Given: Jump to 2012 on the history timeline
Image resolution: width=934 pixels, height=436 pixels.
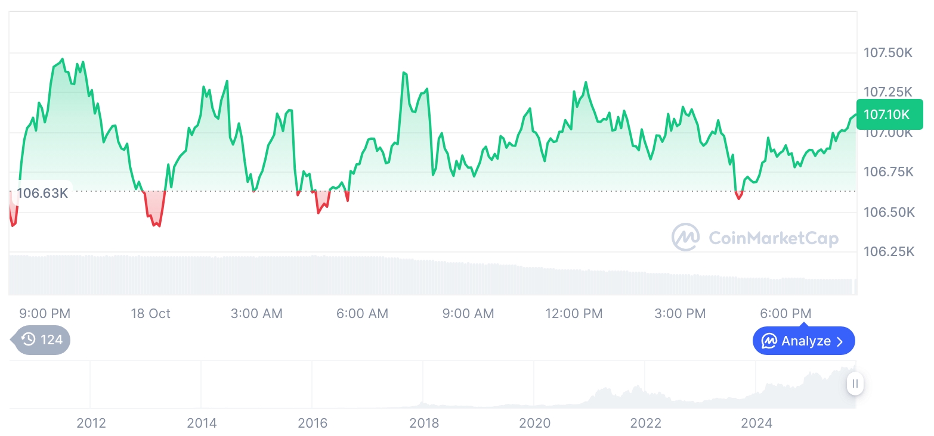Looking at the screenshot, I should pos(91,423).
